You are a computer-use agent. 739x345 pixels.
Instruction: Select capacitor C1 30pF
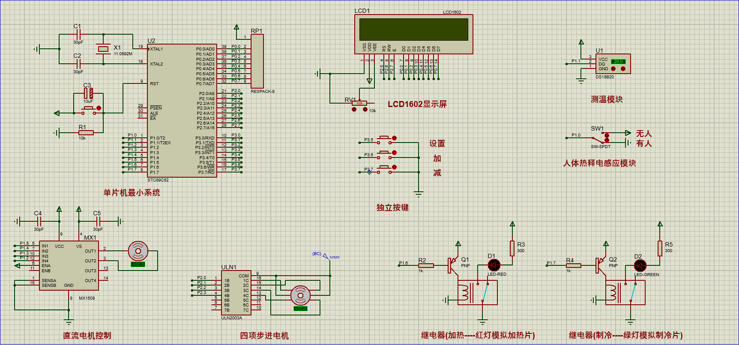[78, 35]
